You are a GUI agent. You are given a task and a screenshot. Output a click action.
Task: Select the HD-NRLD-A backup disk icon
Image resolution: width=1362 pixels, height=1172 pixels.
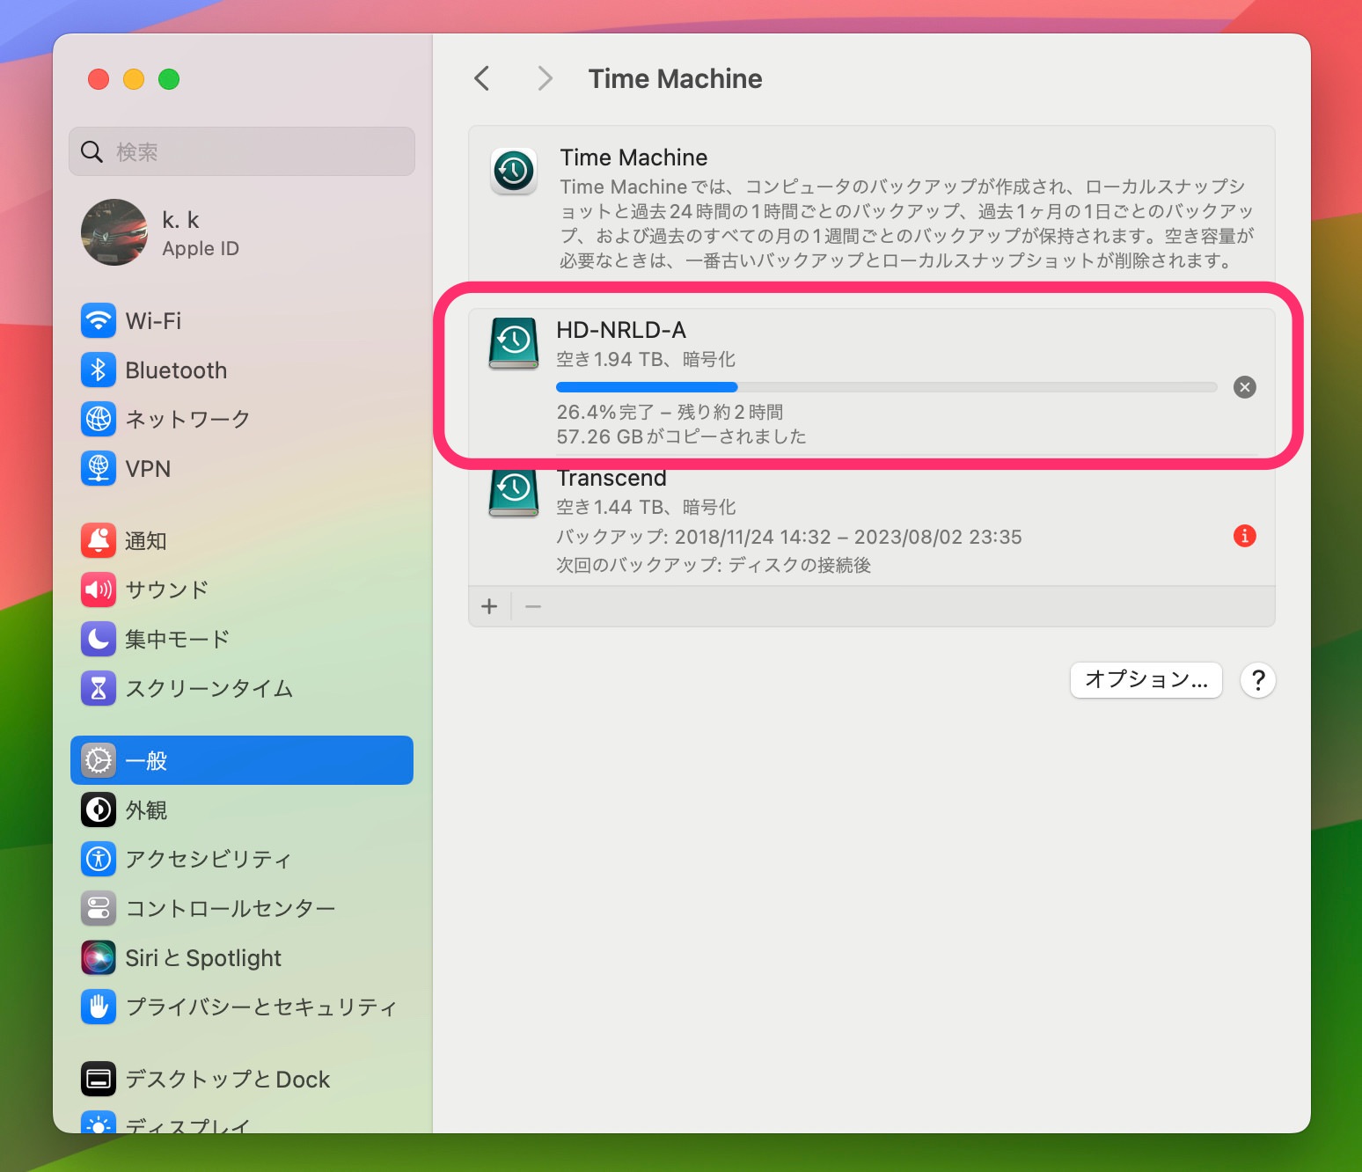click(514, 344)
